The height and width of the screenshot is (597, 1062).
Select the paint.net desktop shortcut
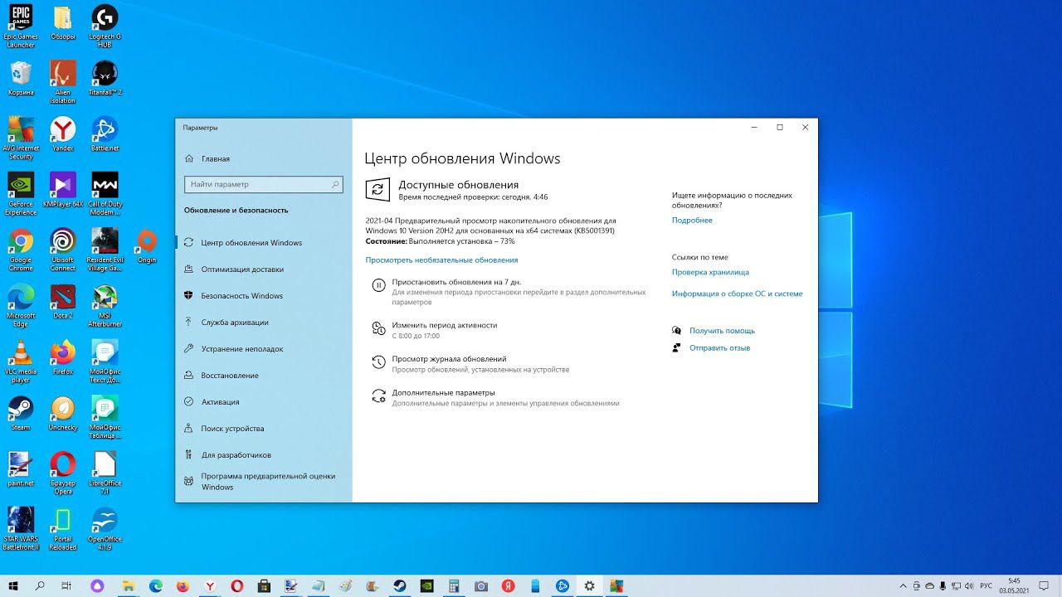[21, 468]
